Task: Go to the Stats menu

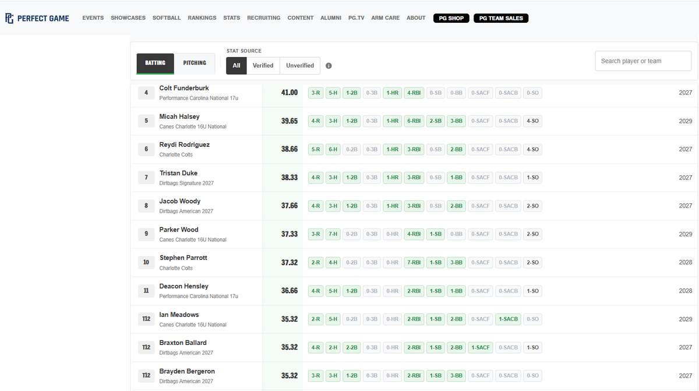Action: coord(232,18)
